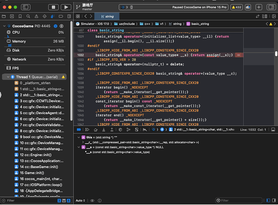Open the Find navigator magnifier icon
The height and width of the screenshot is (205, 278).
click(28, 16)
